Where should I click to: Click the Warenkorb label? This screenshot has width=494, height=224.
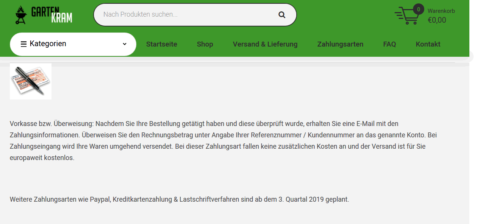(441, 11)
